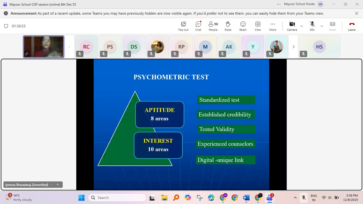The height and width of the screenshot is (204, 363).
Task: Unmute your Mic
Action: [x=312, y=26]
